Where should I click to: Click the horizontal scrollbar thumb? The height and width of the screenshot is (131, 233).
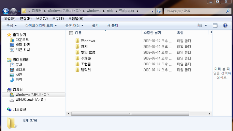point(130,114)
